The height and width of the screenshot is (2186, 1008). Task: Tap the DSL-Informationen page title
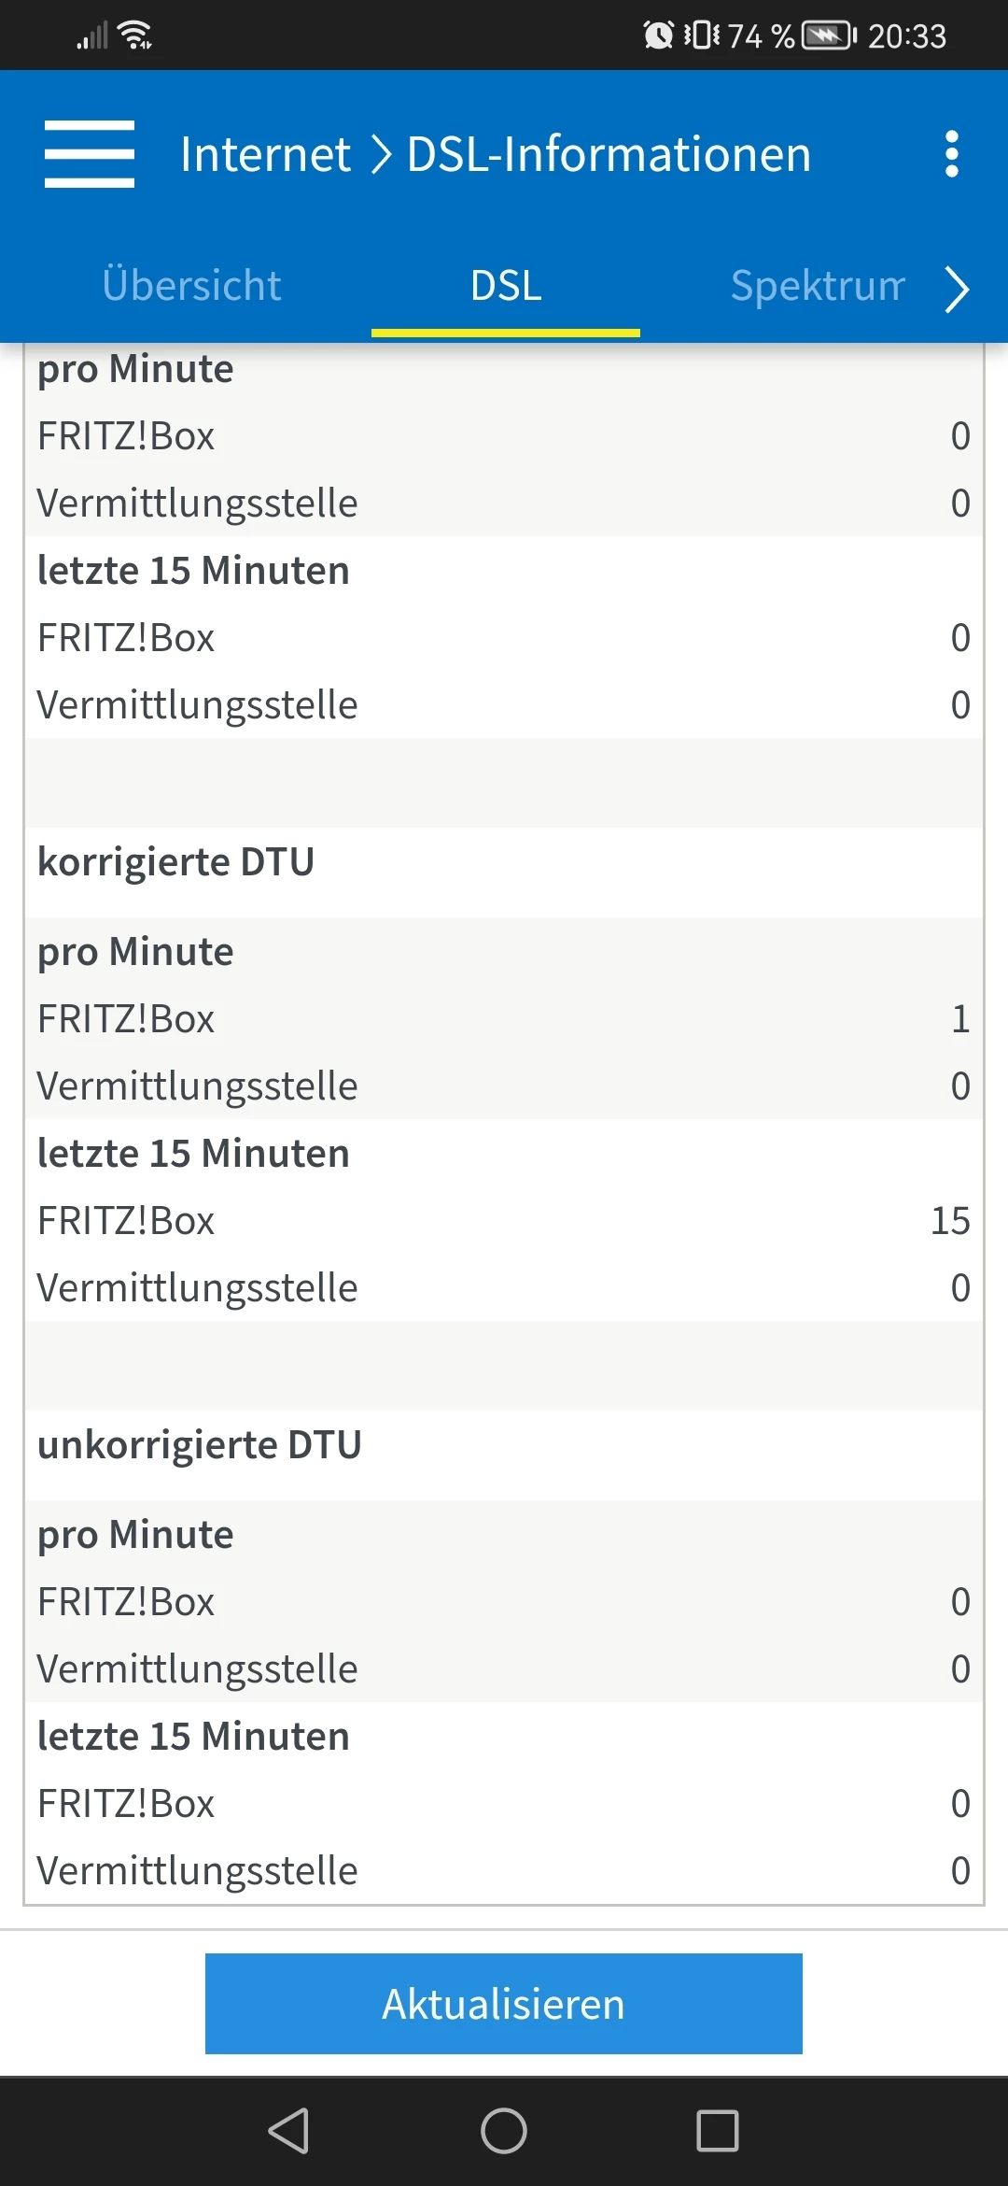pyautogui.click(x=609, y=154)
